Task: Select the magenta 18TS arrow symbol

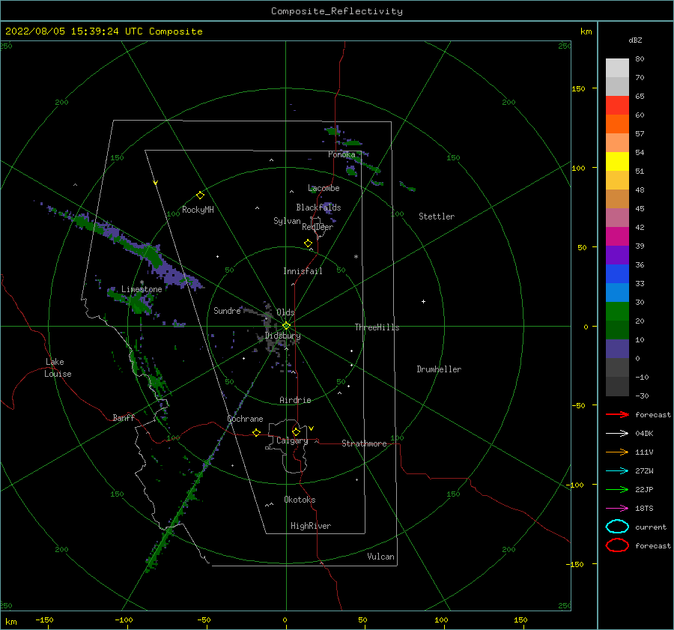Action: tap(617, 509)
